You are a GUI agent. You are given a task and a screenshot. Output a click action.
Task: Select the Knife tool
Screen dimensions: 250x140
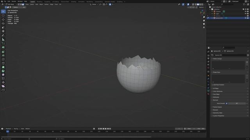pos(3,63)
